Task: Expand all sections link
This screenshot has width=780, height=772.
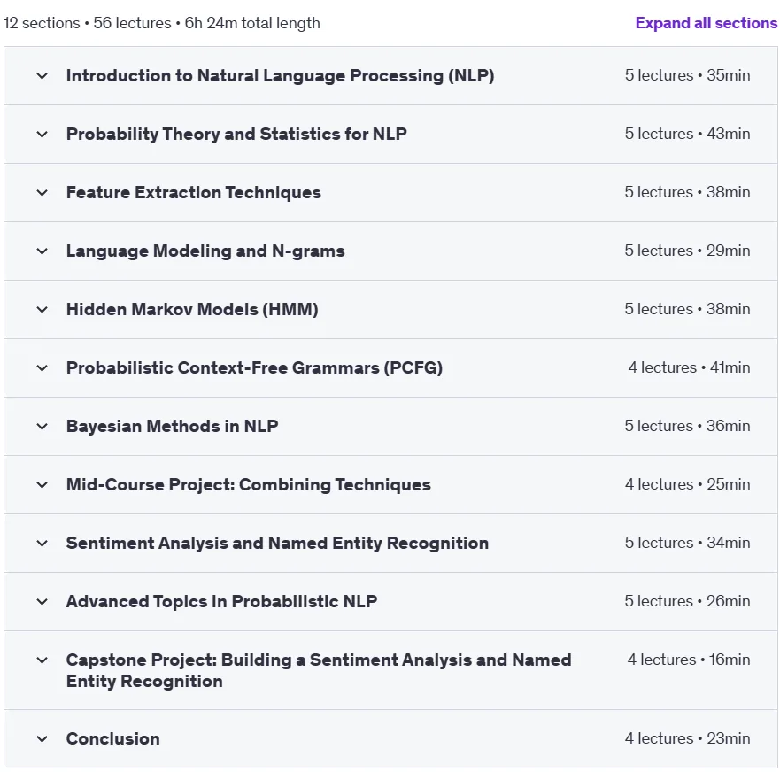Action: coord(706,23)
